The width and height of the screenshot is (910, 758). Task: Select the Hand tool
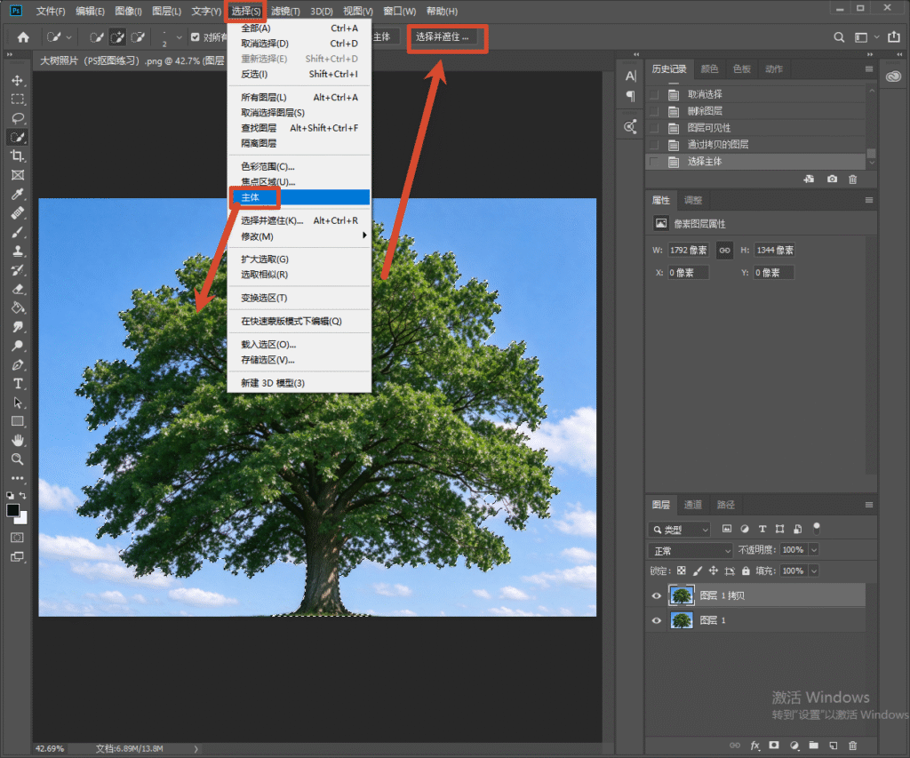pos(18,441)
